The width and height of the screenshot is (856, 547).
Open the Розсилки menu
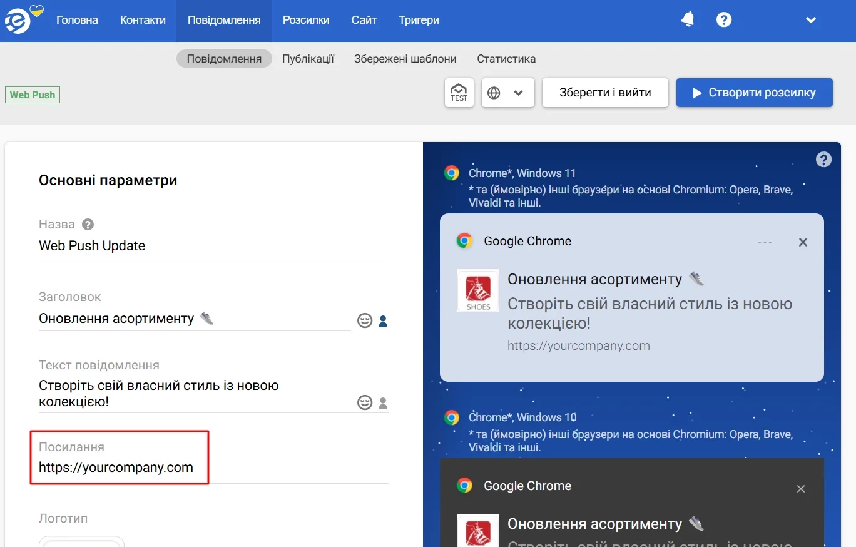tap(306, 20)
